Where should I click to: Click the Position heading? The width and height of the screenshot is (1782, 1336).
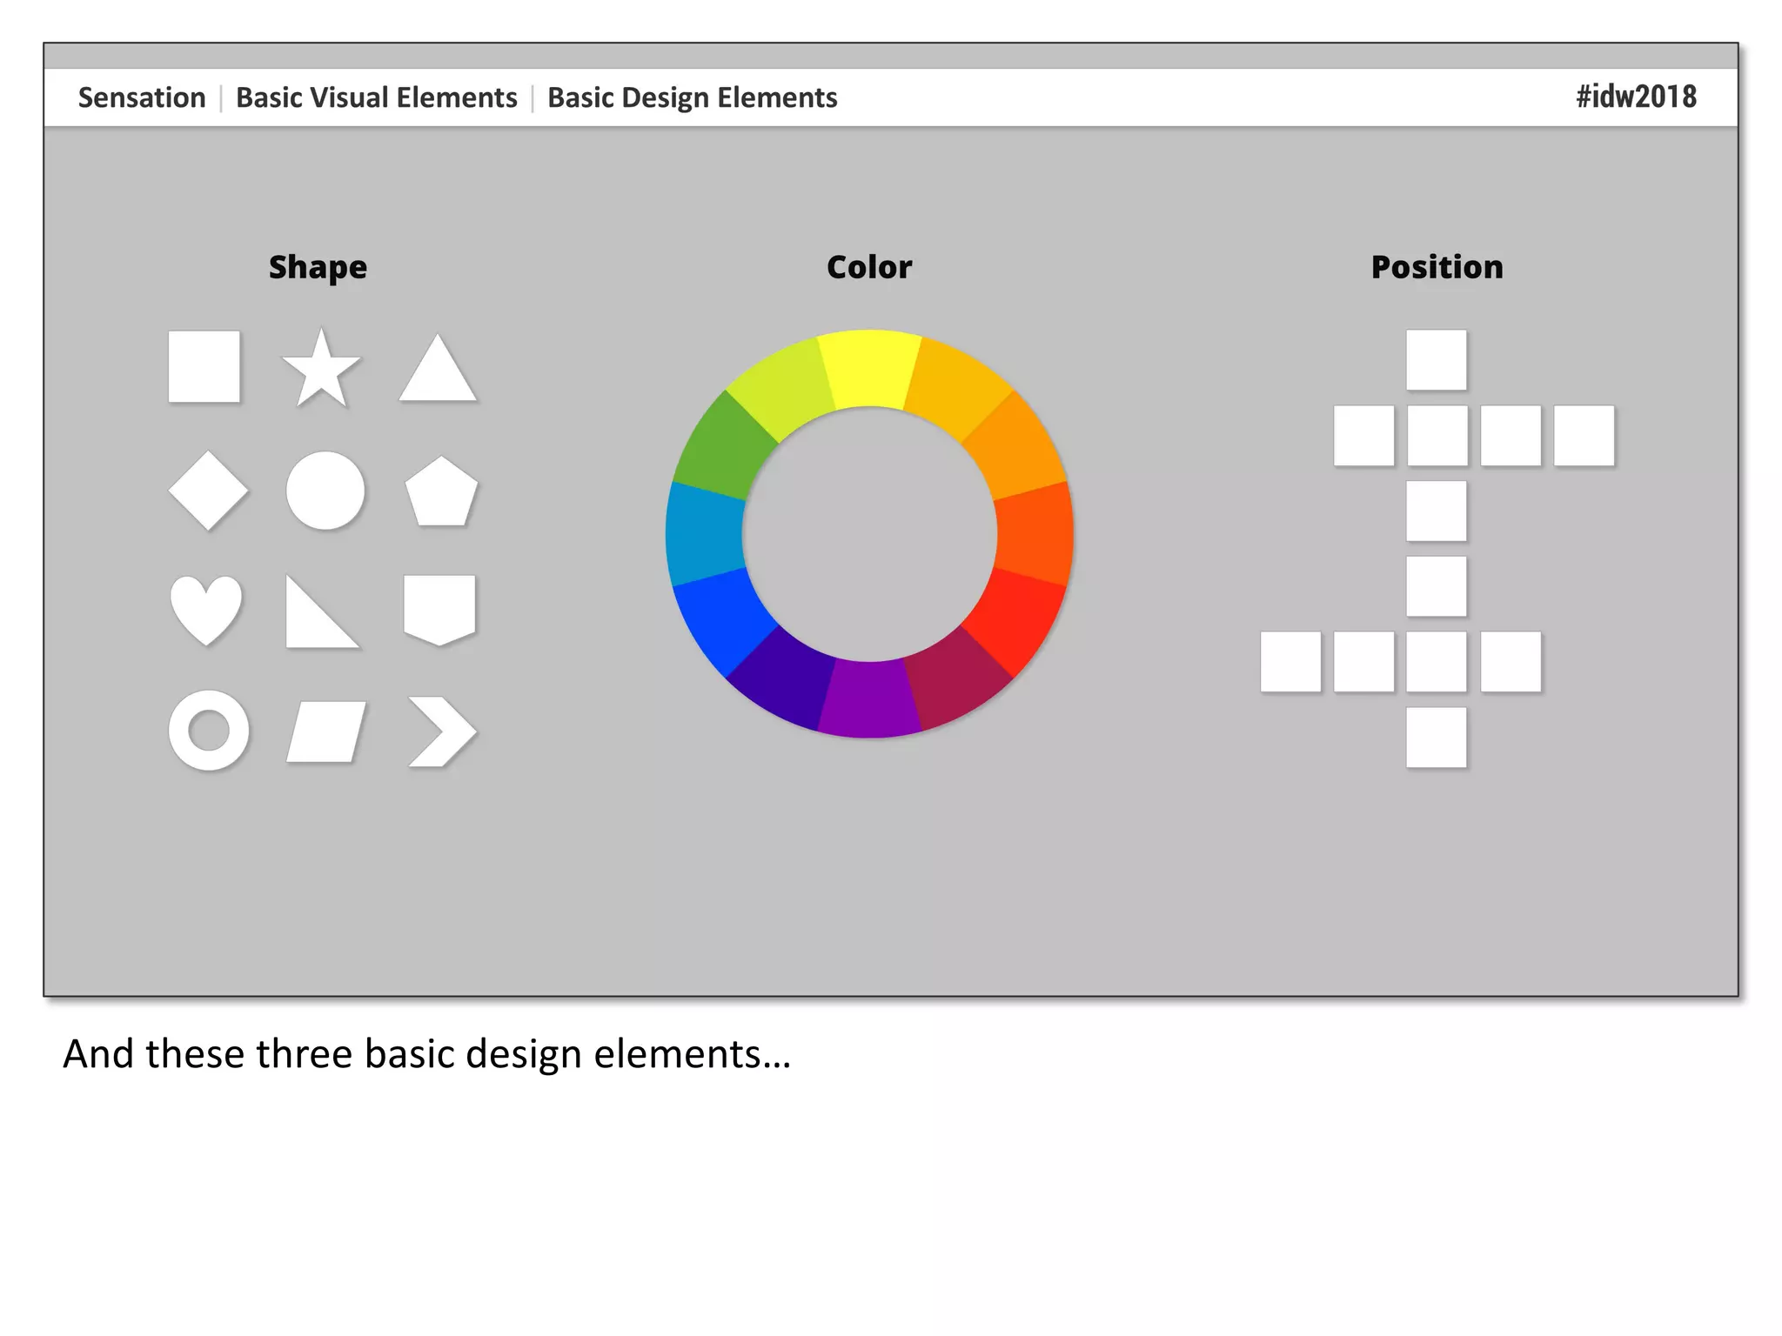click(1437, 267)
